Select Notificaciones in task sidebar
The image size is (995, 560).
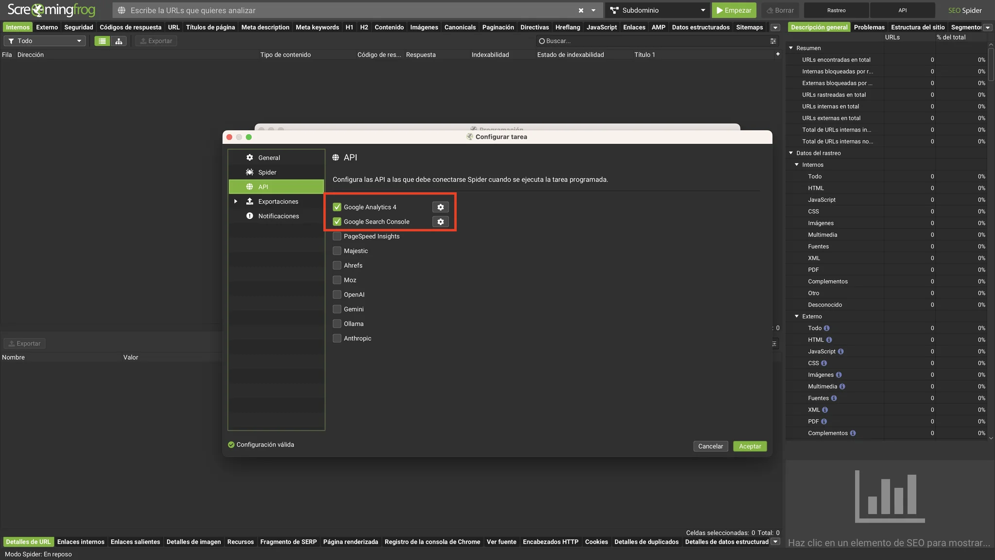point(276,216)
